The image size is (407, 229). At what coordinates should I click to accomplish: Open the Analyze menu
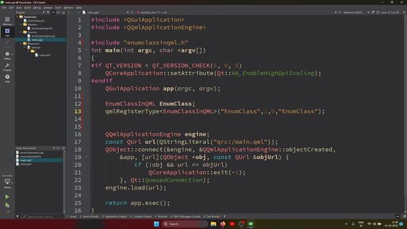48,8
